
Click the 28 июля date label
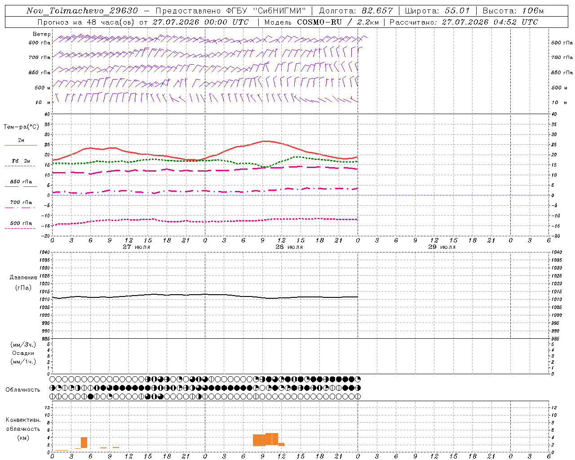click(x=289, y=247)
